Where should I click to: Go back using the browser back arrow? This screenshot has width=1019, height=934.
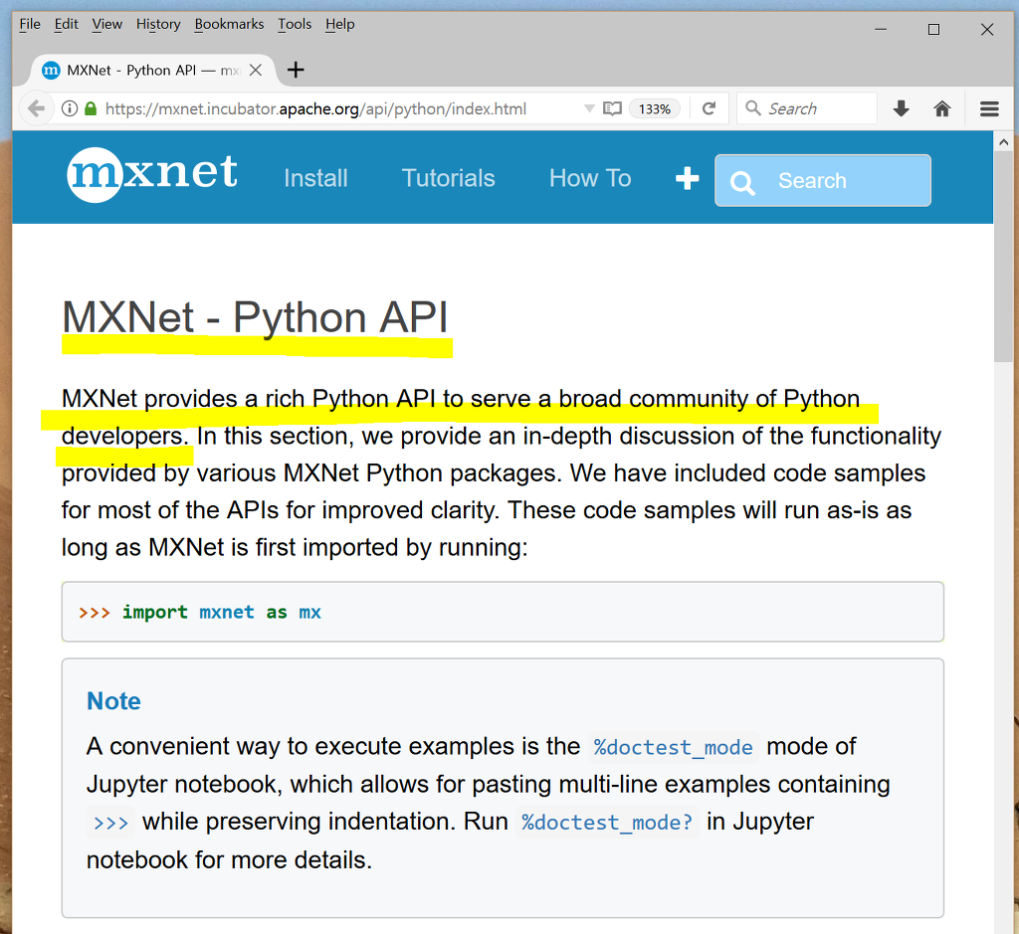pyautogui.click(x=37, y=108)
